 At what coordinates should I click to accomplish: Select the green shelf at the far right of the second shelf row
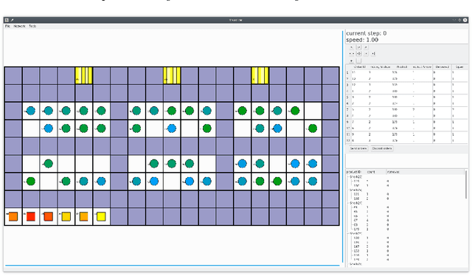[313, 128]
